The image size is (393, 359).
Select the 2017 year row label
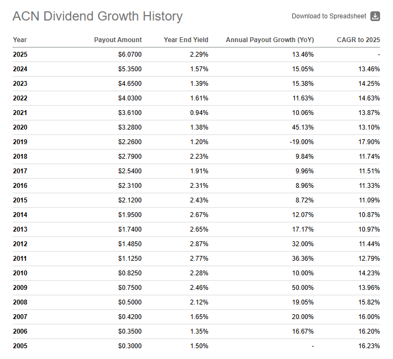click(x=20, y=171)
